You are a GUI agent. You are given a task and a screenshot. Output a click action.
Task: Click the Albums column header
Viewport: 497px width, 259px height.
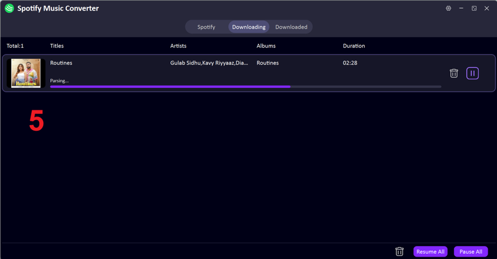tap(266, 46)
